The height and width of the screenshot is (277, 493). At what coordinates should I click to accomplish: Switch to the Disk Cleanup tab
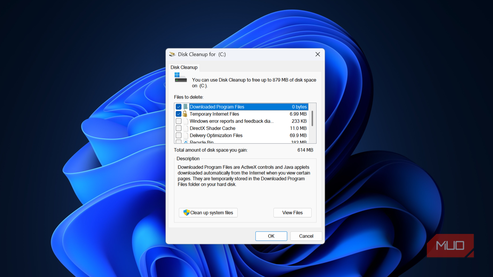click(x=184, y=67)
